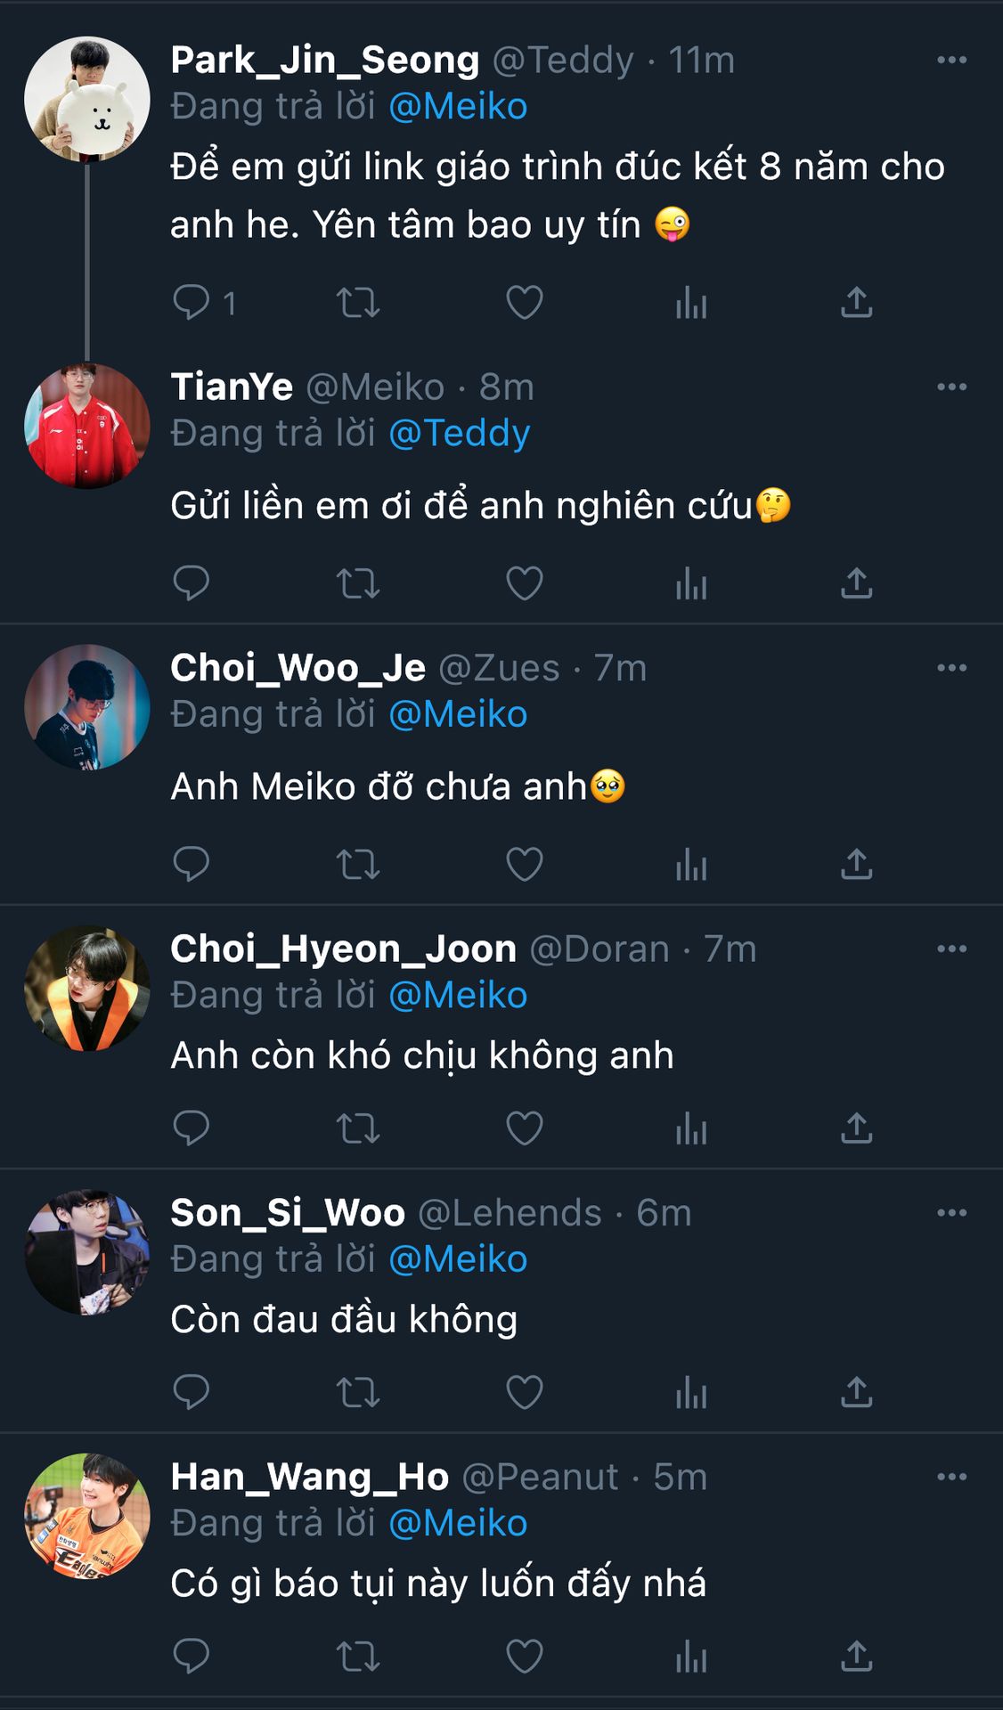Viewport: 1003px width, 1710px height.
Task: Open @Teddy mention in TianYe's reply
Action: [460, 434]
